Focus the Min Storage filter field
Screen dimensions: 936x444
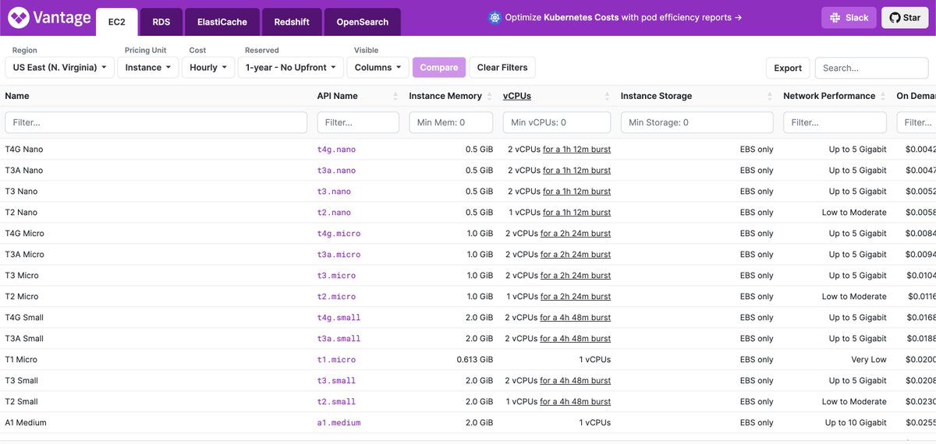click(x=697, y=122)
